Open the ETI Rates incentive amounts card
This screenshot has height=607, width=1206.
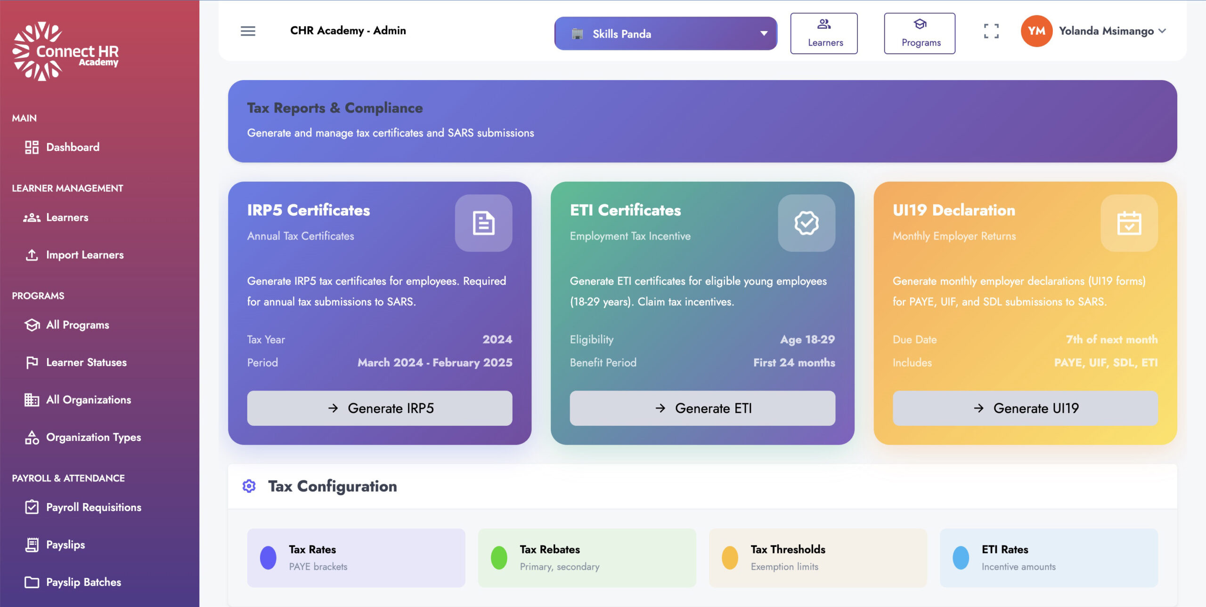1048,558
